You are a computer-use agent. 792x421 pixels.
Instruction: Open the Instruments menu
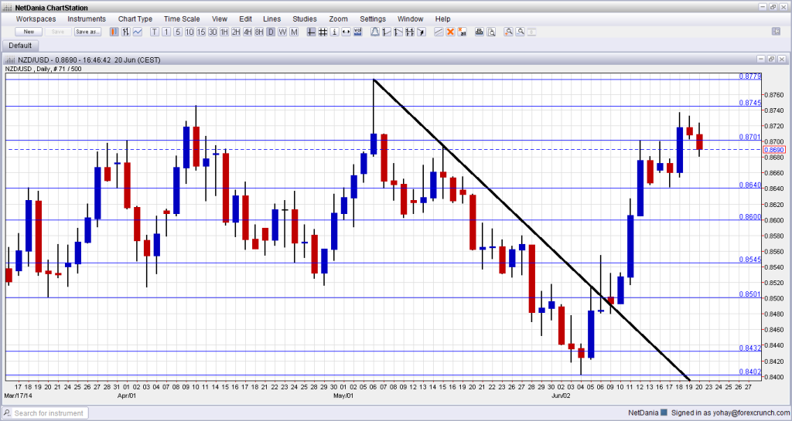click(87, 19)
